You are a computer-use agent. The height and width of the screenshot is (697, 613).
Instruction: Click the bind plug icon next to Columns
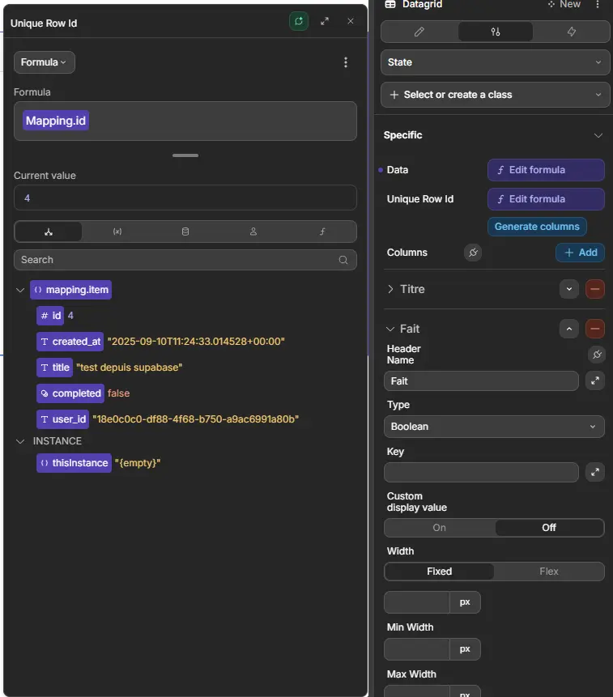(473, 253)
